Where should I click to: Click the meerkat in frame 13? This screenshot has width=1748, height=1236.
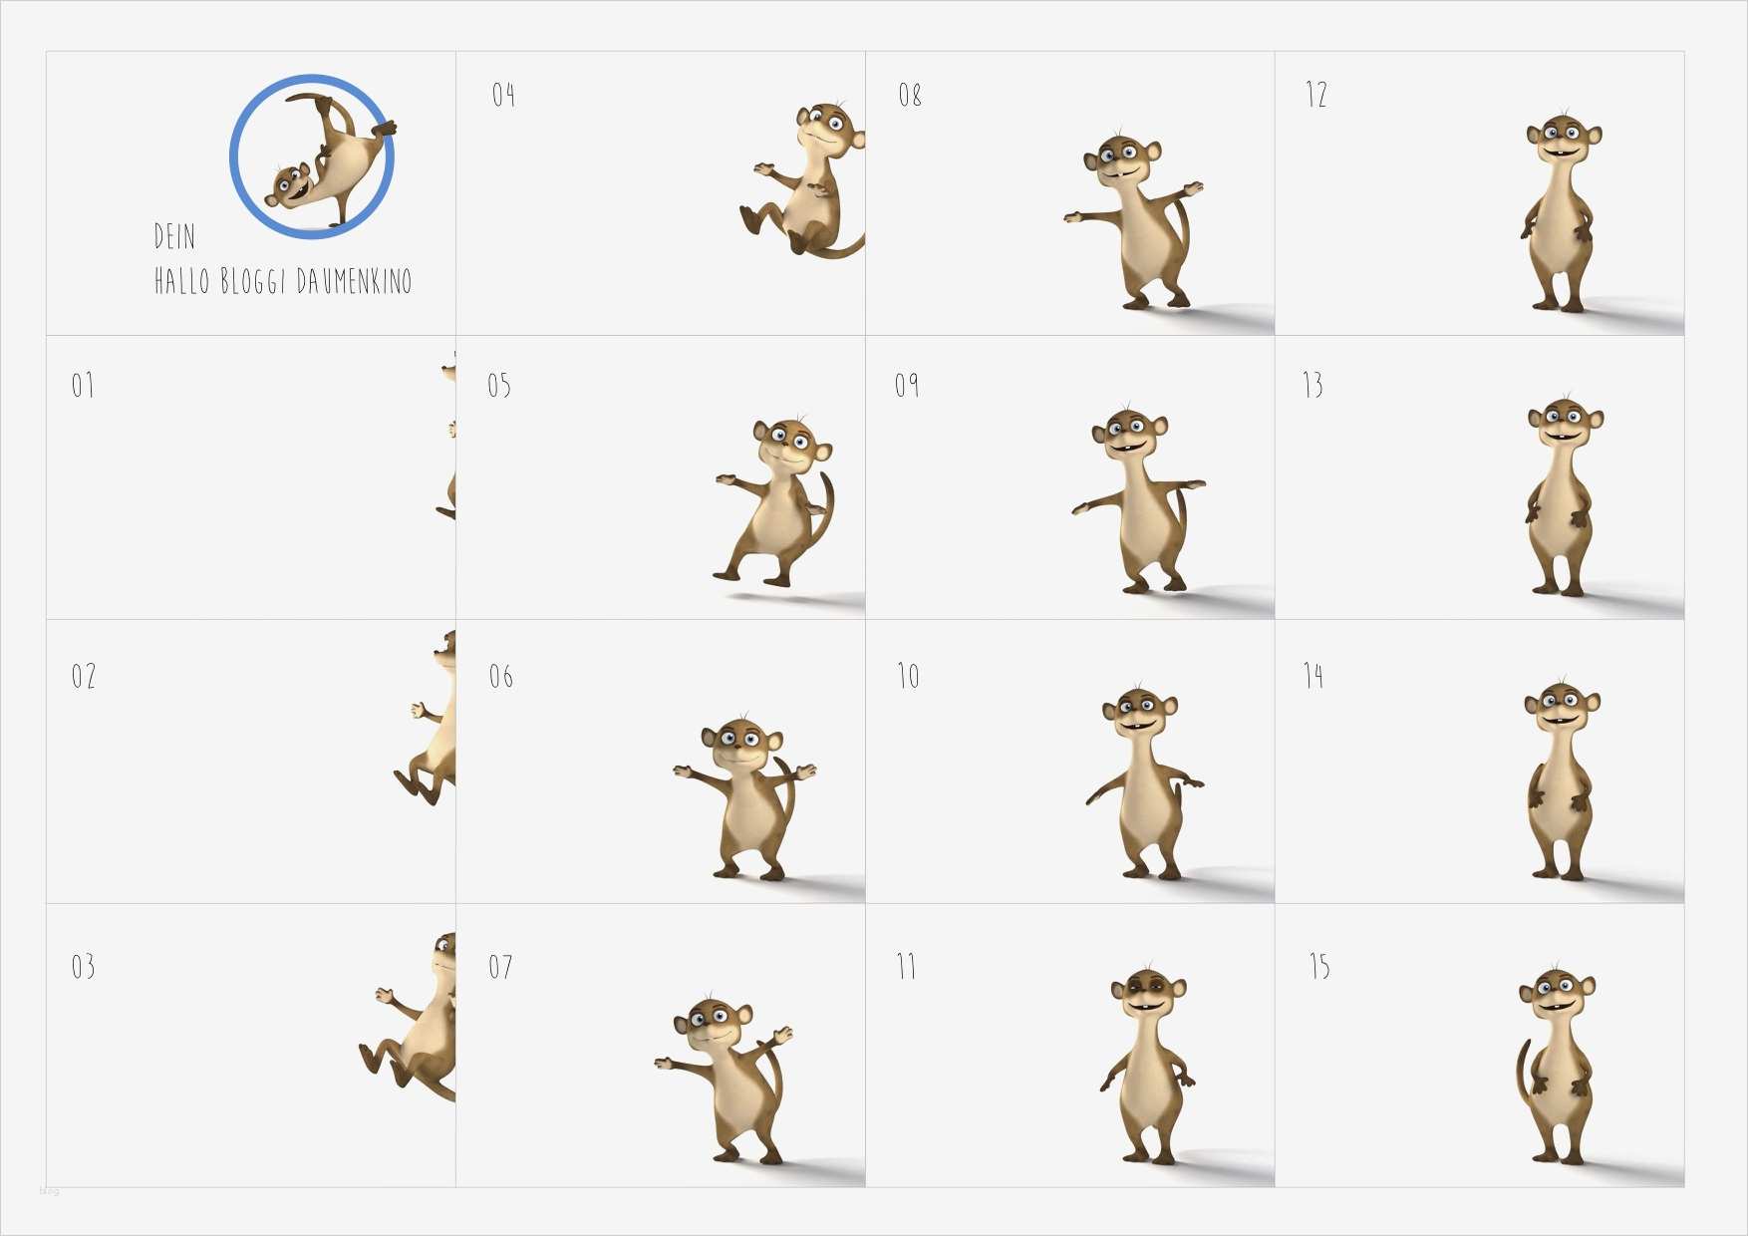(1563, 497)
